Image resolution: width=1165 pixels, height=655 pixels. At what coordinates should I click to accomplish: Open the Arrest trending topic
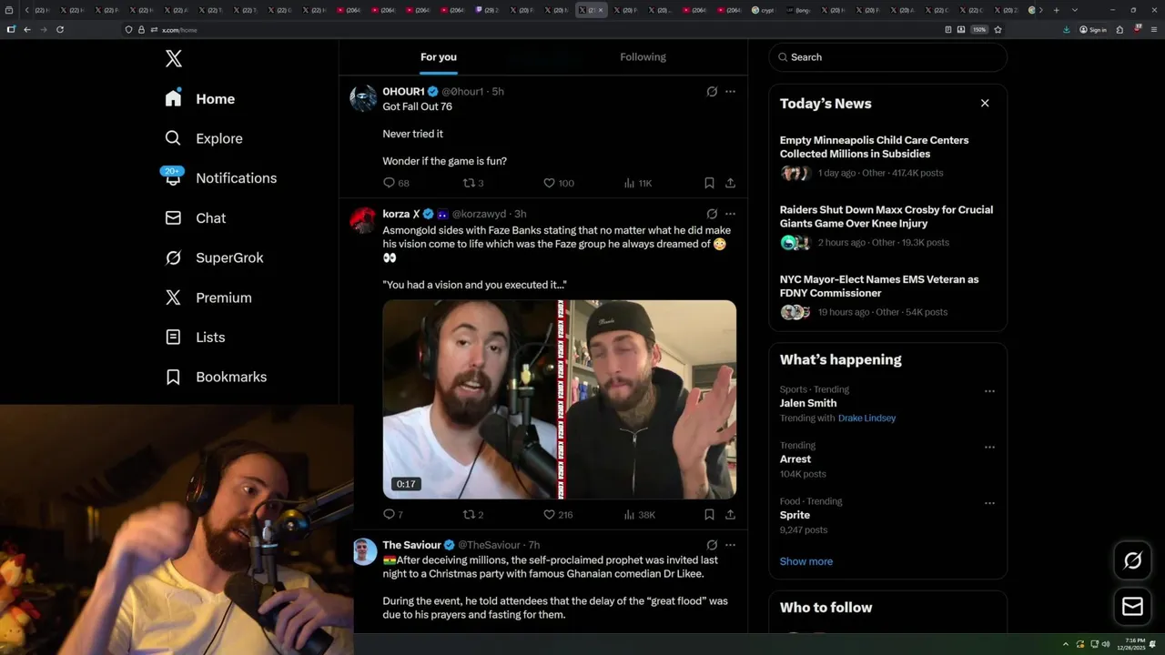[x=795, y=459]
